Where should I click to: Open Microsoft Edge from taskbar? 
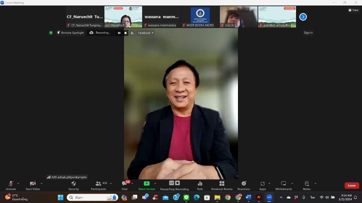coord(196,197)
